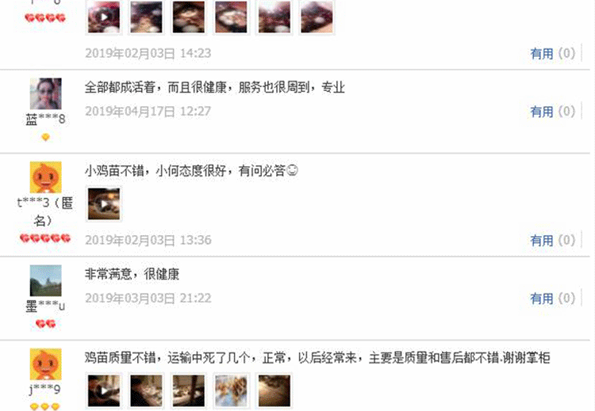
Task: Open third photo thumbnail in top review
Action: click(189, 17)
